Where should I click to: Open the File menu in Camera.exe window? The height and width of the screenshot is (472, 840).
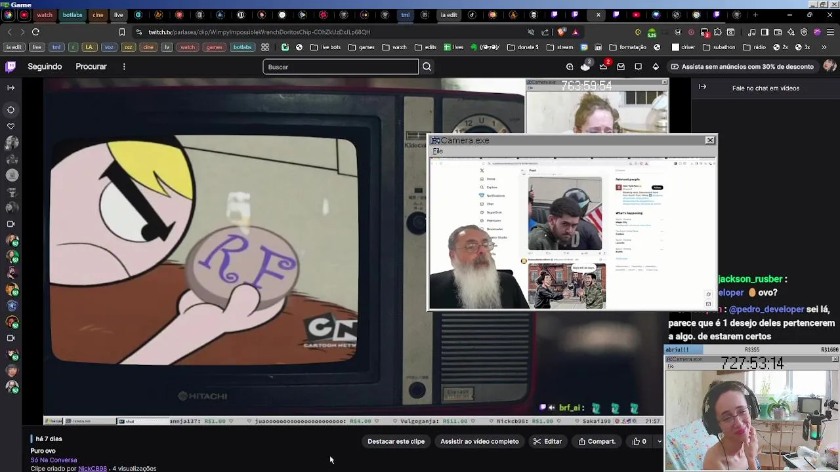pos(438,151)
